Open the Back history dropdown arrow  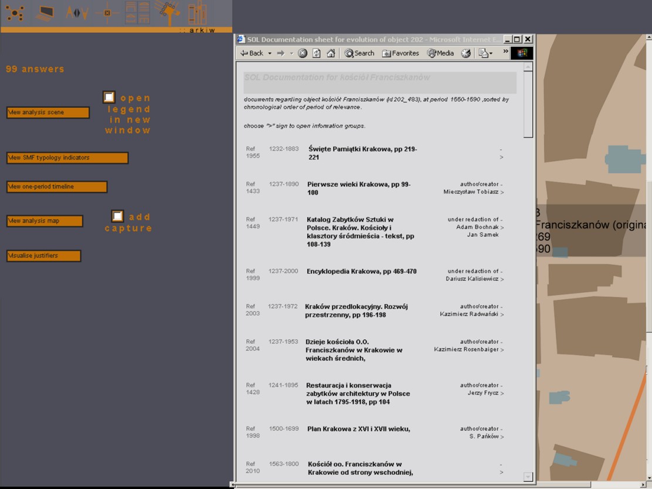(270, 53)
